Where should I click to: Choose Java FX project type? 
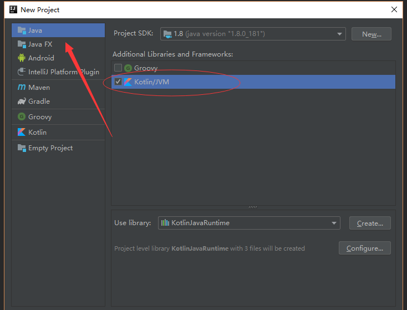58,44
